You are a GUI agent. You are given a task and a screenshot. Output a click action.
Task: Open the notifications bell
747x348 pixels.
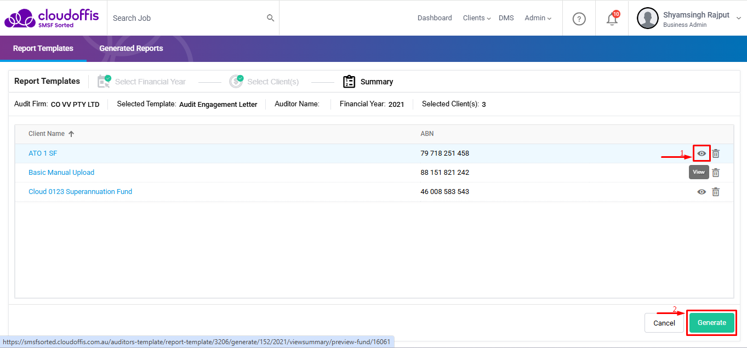click(612, 19)
